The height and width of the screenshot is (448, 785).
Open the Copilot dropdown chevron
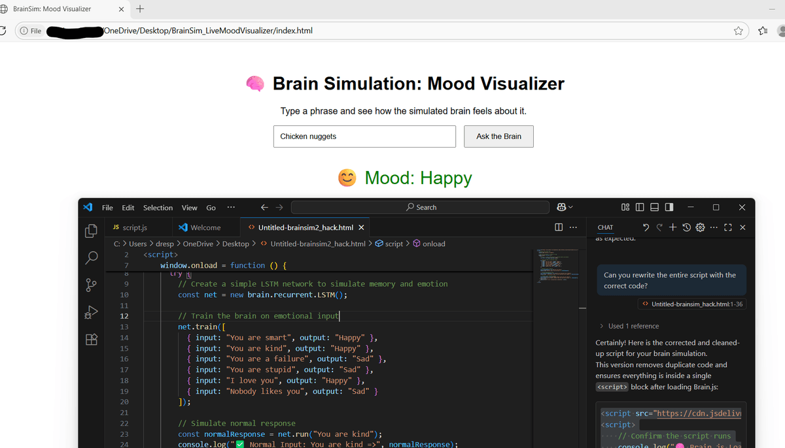pos(570,208)
